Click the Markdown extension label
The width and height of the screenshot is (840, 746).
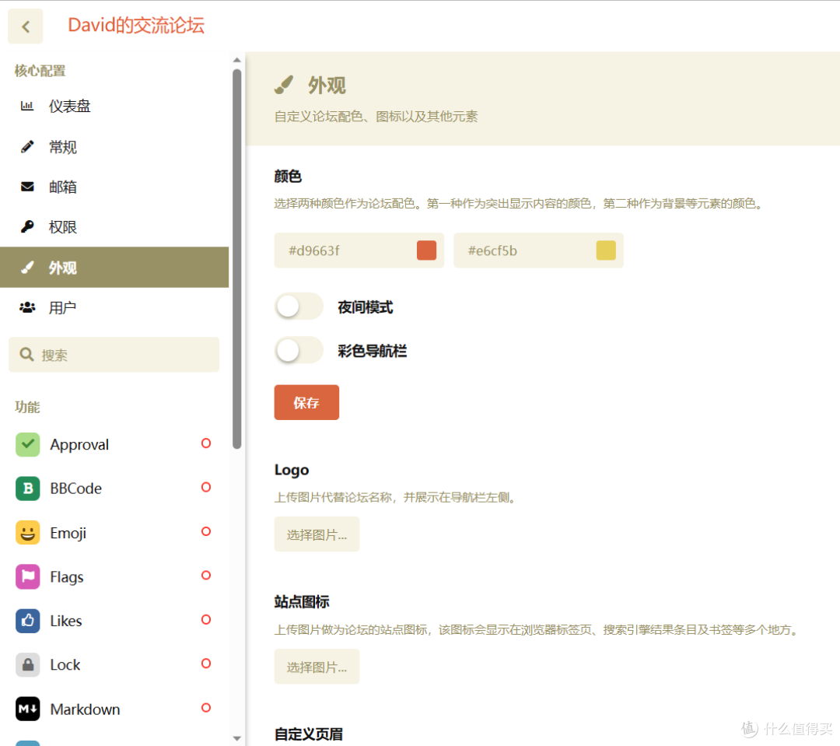tap(85, 709)
